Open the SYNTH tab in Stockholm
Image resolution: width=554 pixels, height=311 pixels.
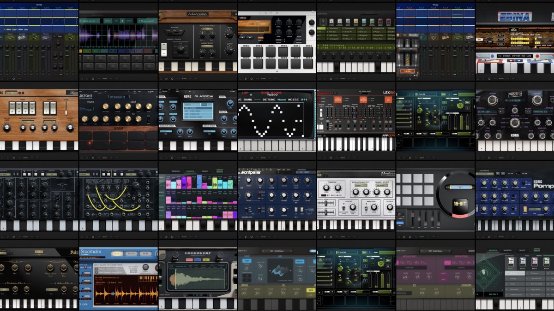click(132, 253)
